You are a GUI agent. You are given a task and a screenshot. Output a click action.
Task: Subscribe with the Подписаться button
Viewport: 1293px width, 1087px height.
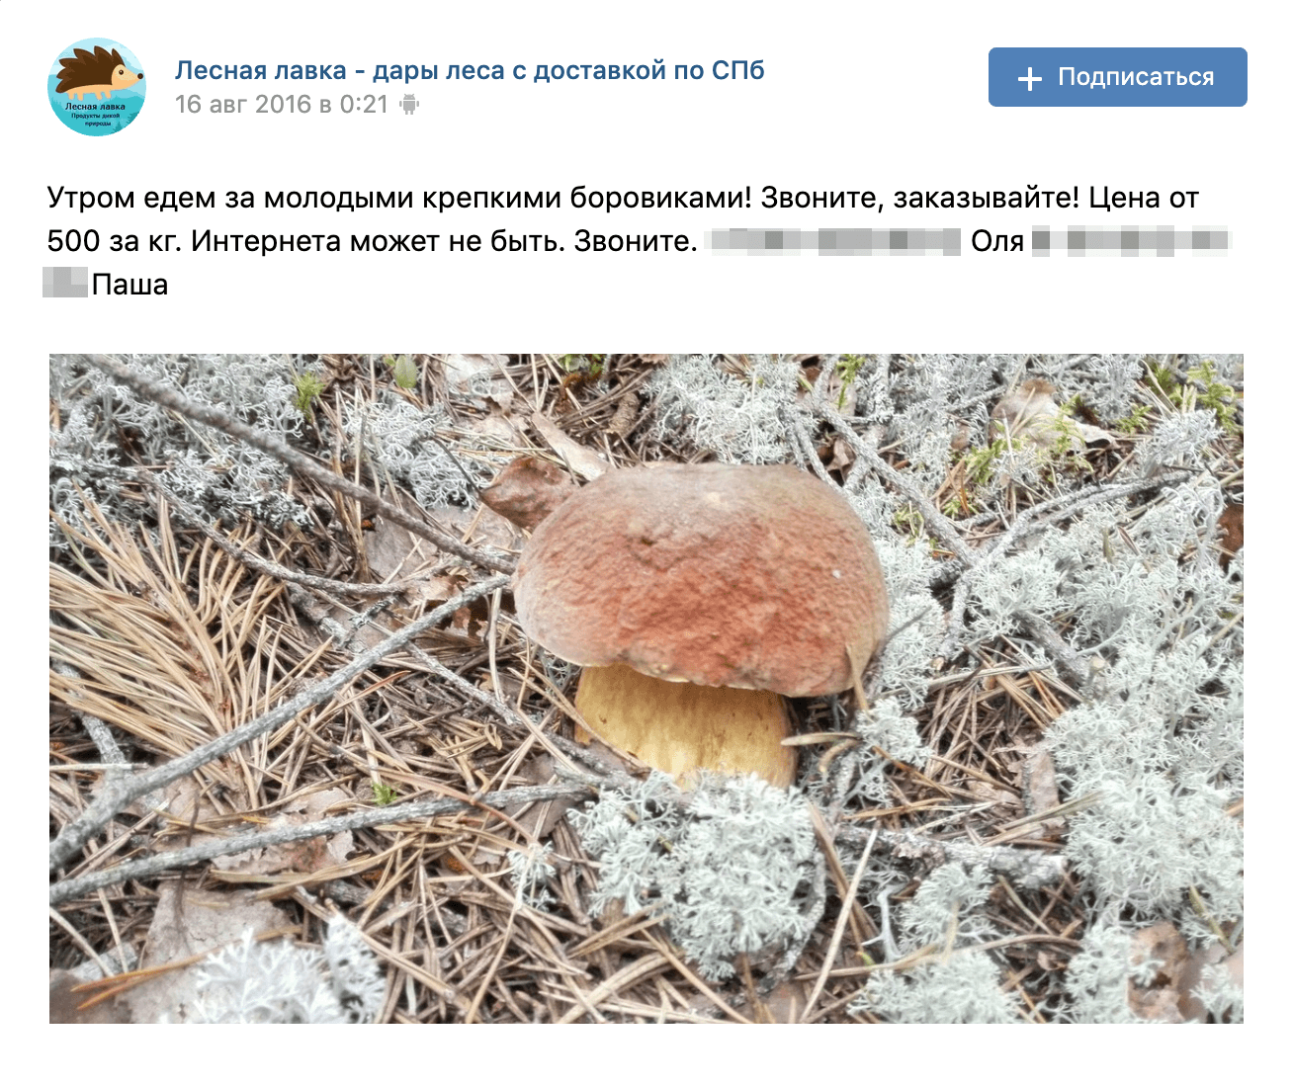point(1118,77)
